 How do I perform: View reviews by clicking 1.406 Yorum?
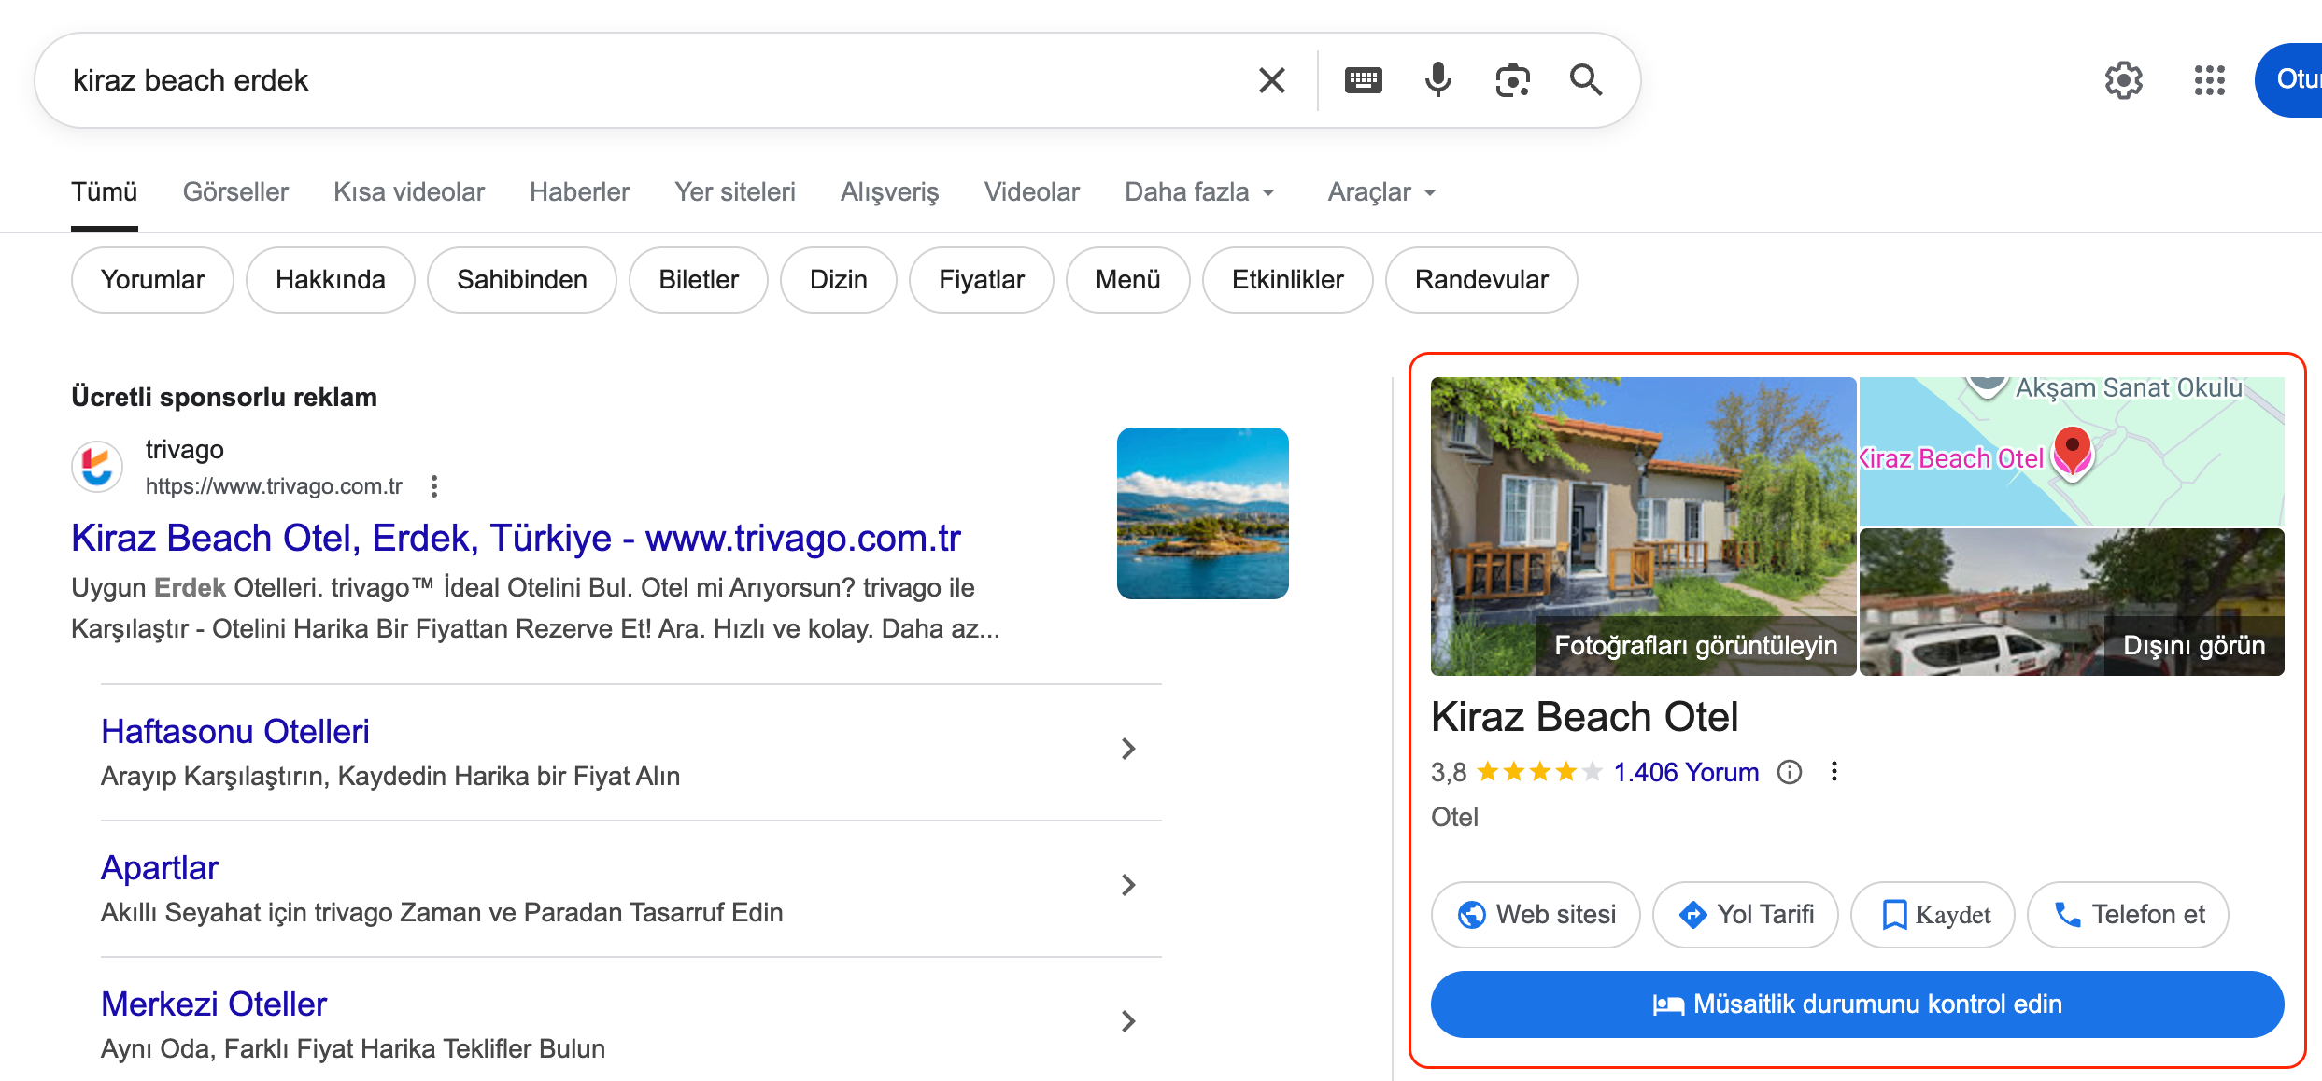click(x=1686, y=772)
